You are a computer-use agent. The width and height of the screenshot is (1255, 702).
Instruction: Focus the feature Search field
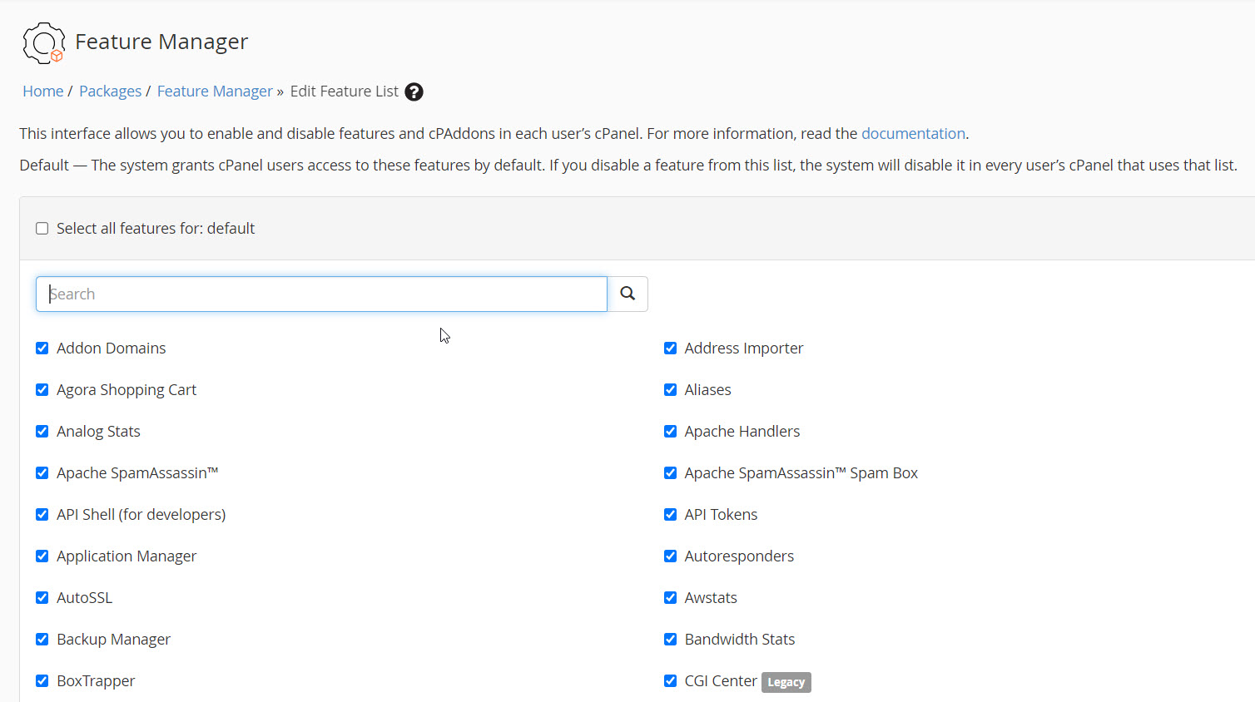tap(321, 294)
